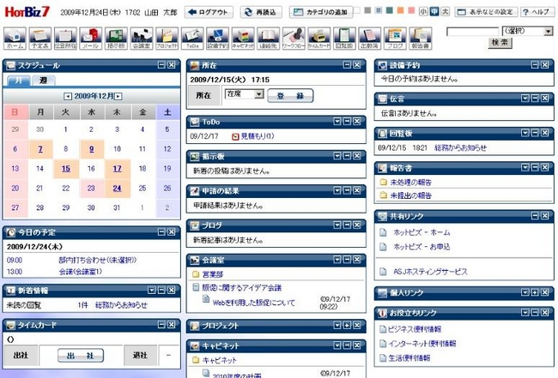Switch to the 週 (week) schedule tab
The height and width of the screenshot is (378, 558).
[44, 81]
